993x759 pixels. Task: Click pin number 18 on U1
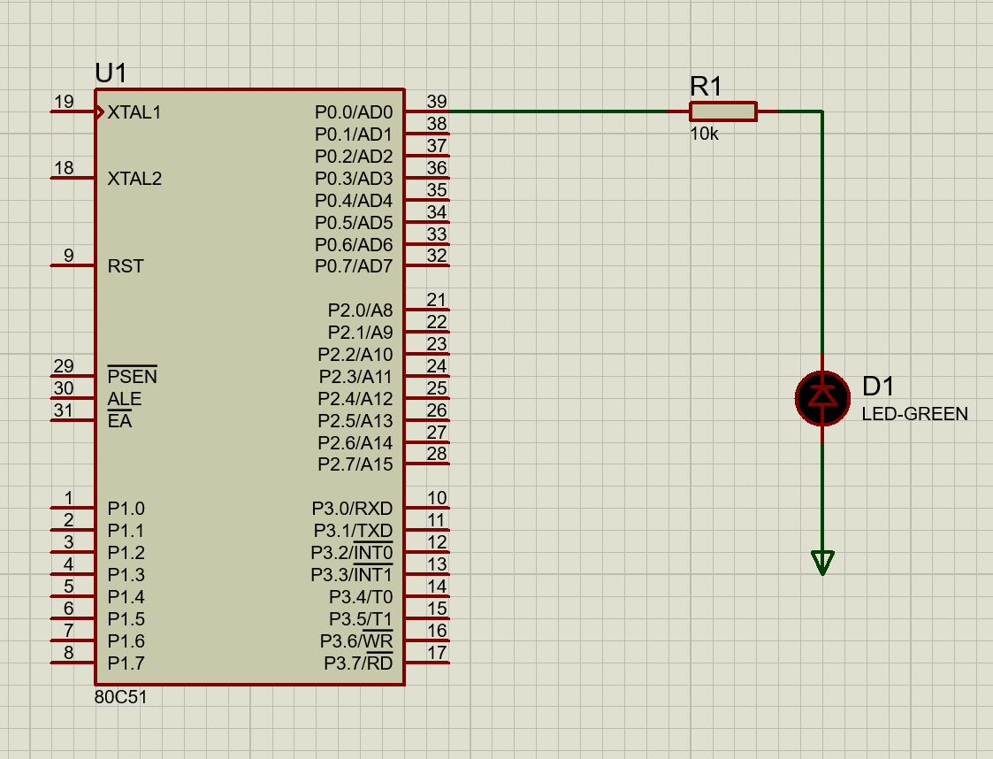coord(64,168)
